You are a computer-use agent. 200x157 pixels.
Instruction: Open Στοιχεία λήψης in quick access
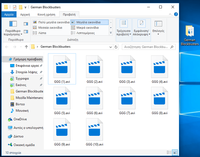coord(26,72)
